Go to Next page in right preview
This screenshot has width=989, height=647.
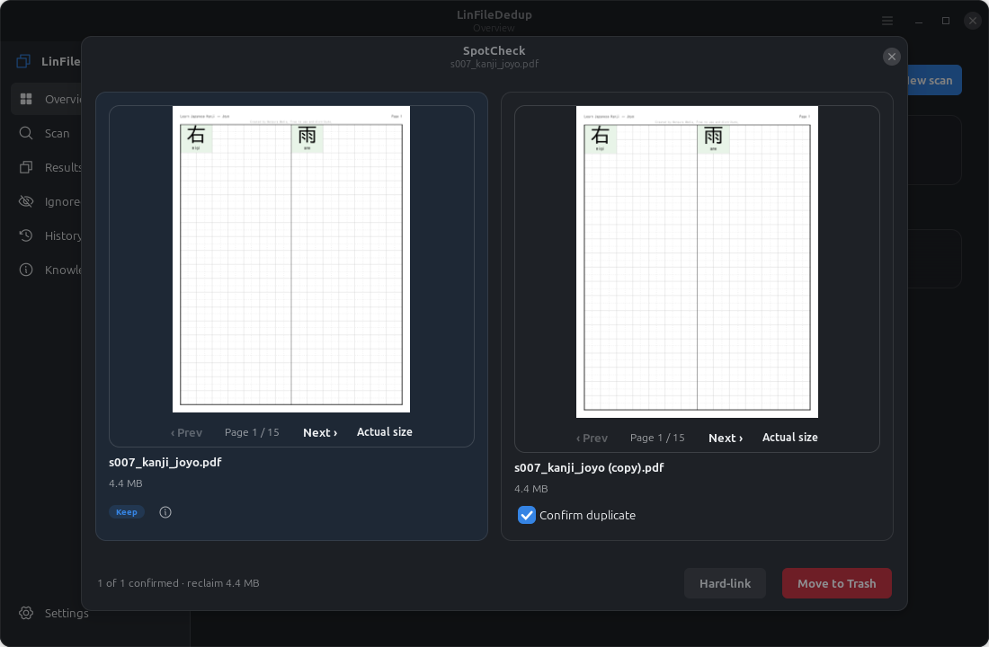[x=726, y=438]
